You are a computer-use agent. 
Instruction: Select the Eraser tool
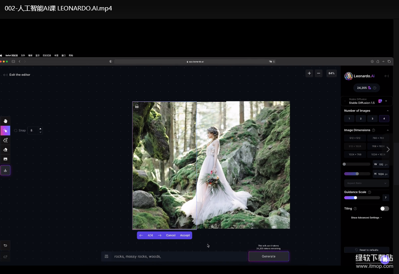[5, 150]
